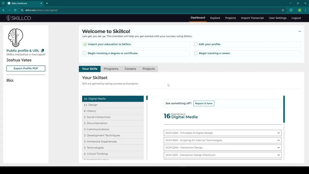Select the Communications skill category
Image resolution: width=309 pixels, height=174 pixels.
tap(113, 129)
